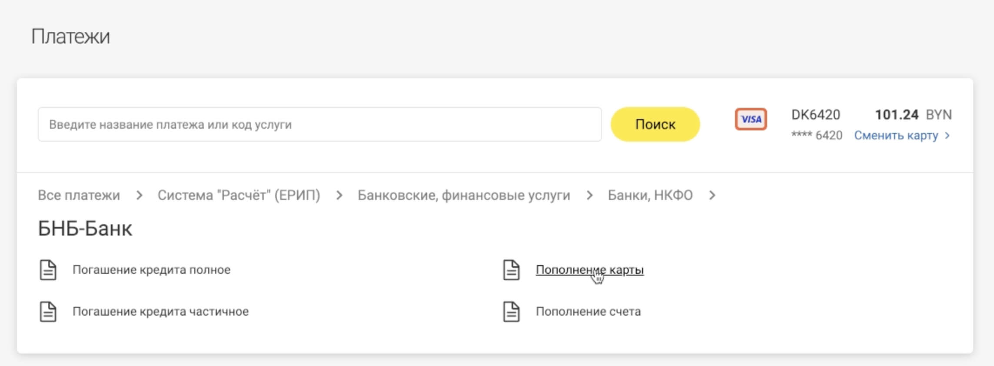Click the chevron arrow after Все платежи
994x366 pixels.
pyautogui.click(x=139, y=196)
